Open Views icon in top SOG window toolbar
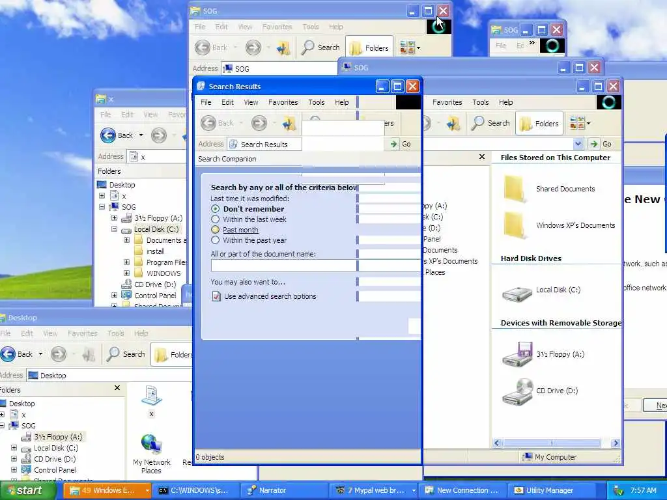The image size is (667, 500). pyautogui.click(x=408, y=48)
